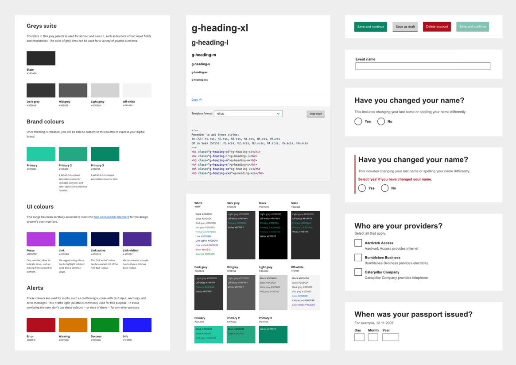The height and width of the screenshot is (365, 516).
Task: Select the Slate colour swatch
Action: pyautogui.click(x=41, y=58)
